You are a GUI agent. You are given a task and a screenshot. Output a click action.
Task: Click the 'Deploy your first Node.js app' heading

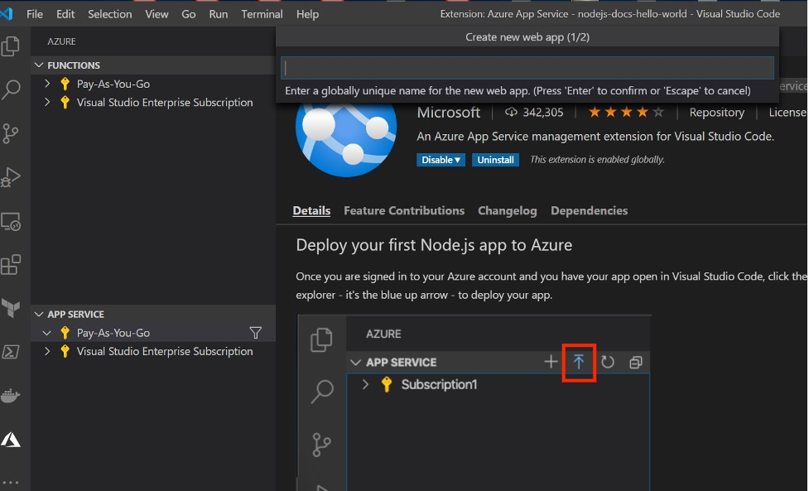(434, 245)
